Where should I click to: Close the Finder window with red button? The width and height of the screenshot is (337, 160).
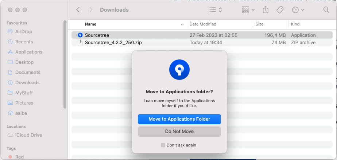10,10
